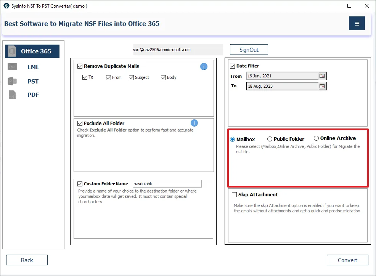Viewport: 376px width, 276px height.
Task: Select the Public Folder radio button
Action: tap(270, 139)
